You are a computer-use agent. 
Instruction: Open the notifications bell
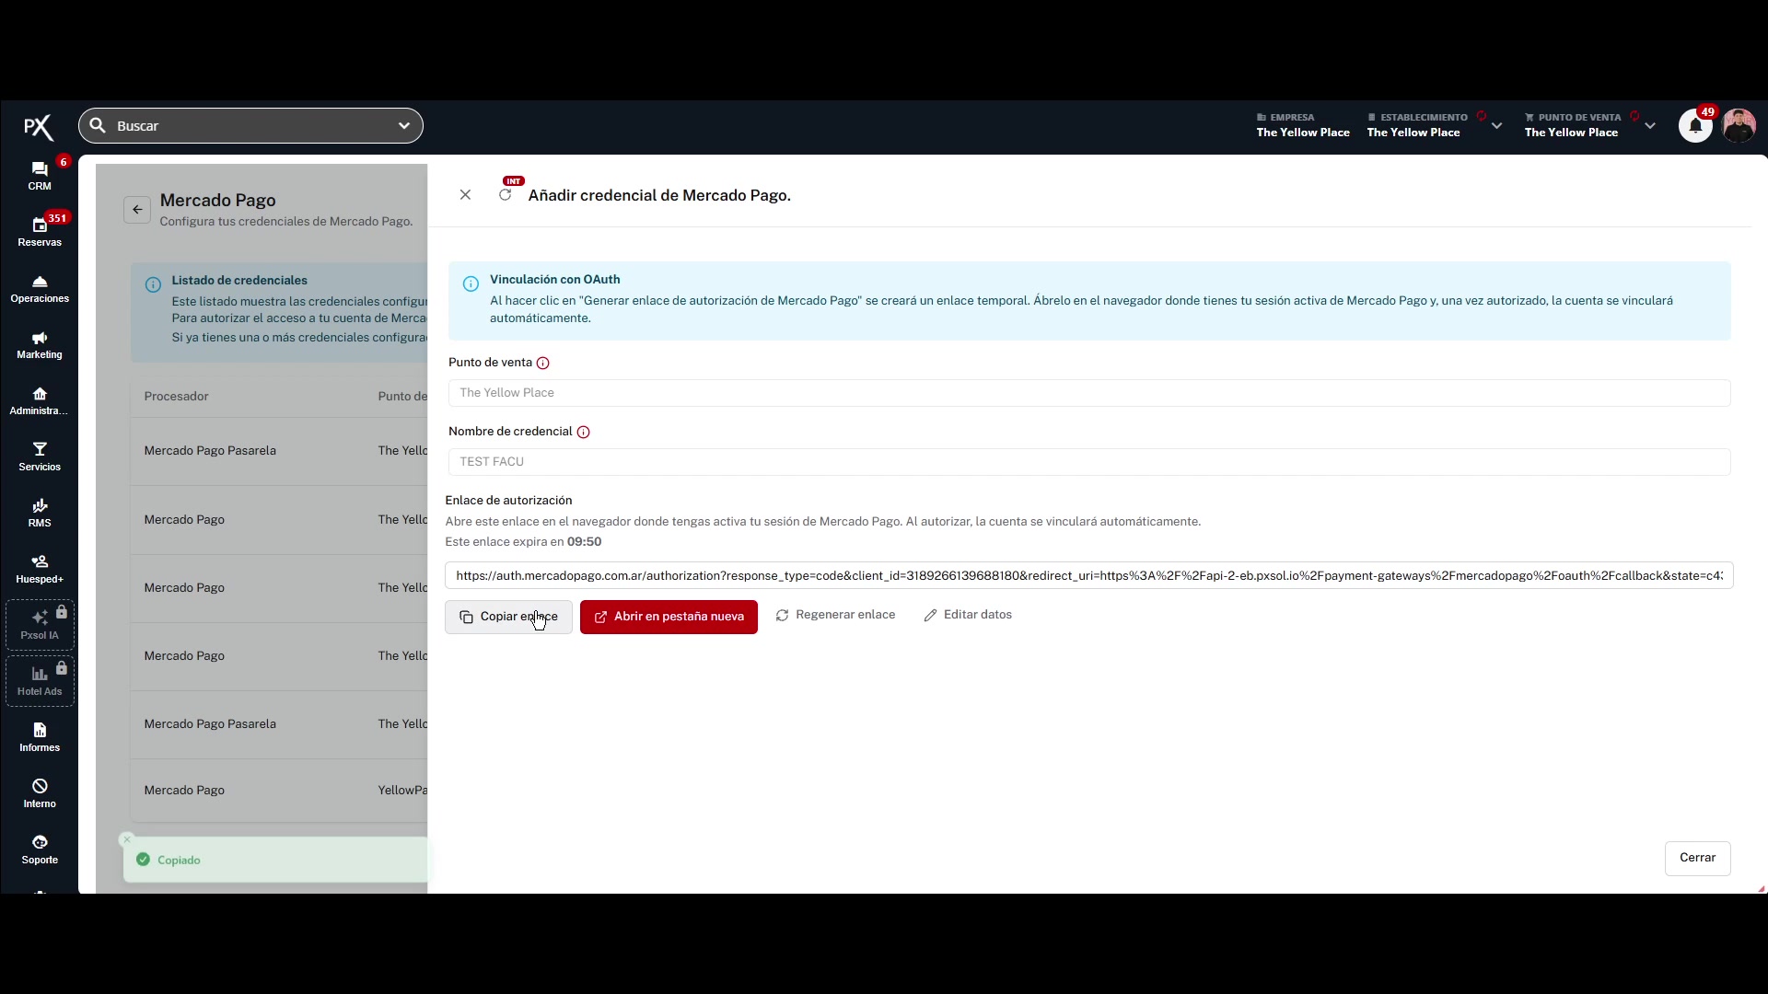(x=1695, y=126)
